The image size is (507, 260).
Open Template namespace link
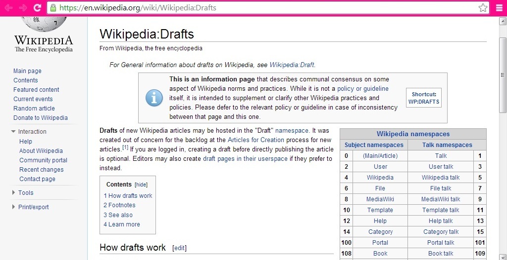[380, 210]
